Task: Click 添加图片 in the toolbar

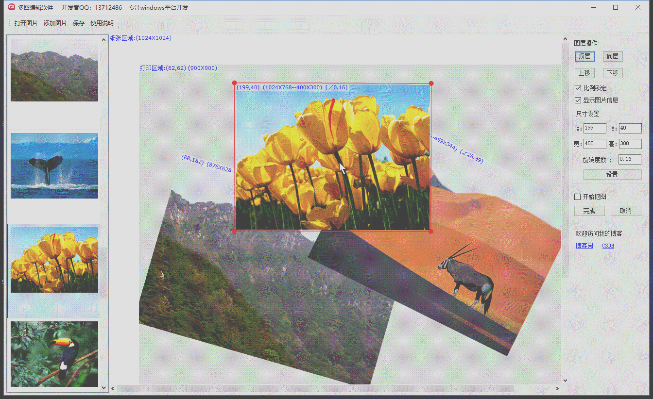Action: [x=55, y=23]
